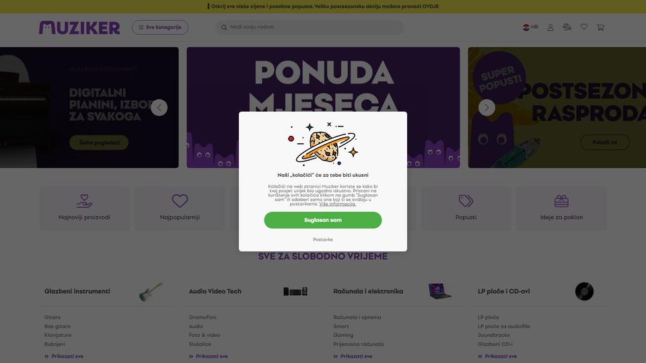646x363 pixels.
Task: Click the Muziker logo
Action: [79, 28]
